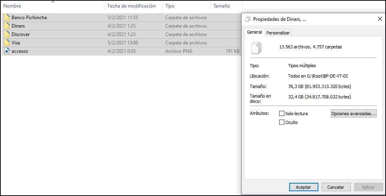
Task: Open Opciones avanzadas button
Action: point(354,114)
